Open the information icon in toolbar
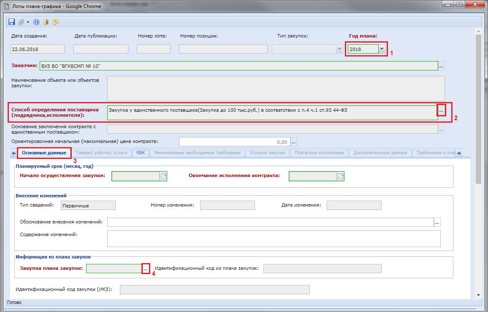The width and height of the screenshot is (488, 312). (36, 22)
